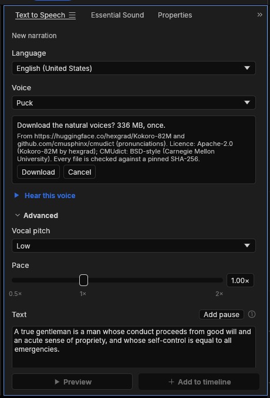This screenshot has height=398, width=270.
Task: Click the download prompt headline text
Action: pyautogui.click(x=91, y=125)
